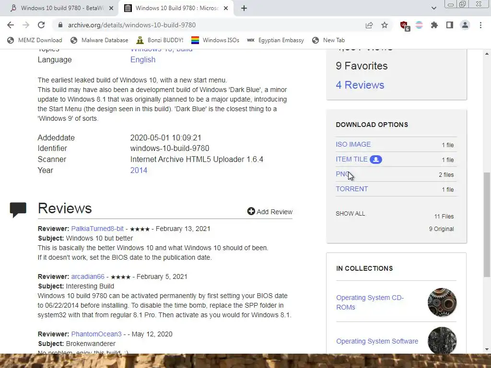Open the Chrome profile avatar
Screen dimensions: 491x368
click(465, 25)
